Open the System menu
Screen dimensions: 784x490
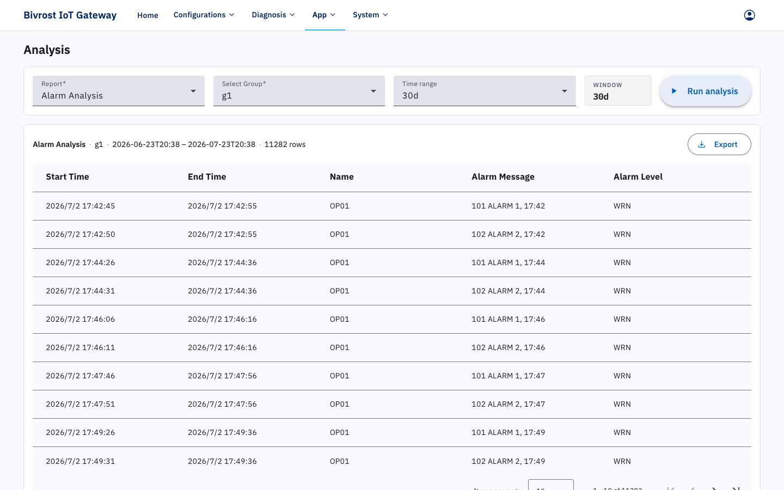click(x=371, y=15)
